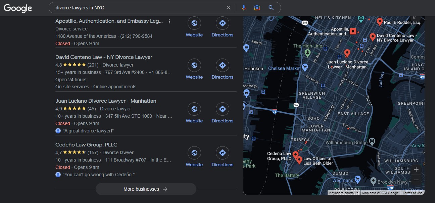435x203 pixels.
Task: Click the Google logo
Action: 18,8
